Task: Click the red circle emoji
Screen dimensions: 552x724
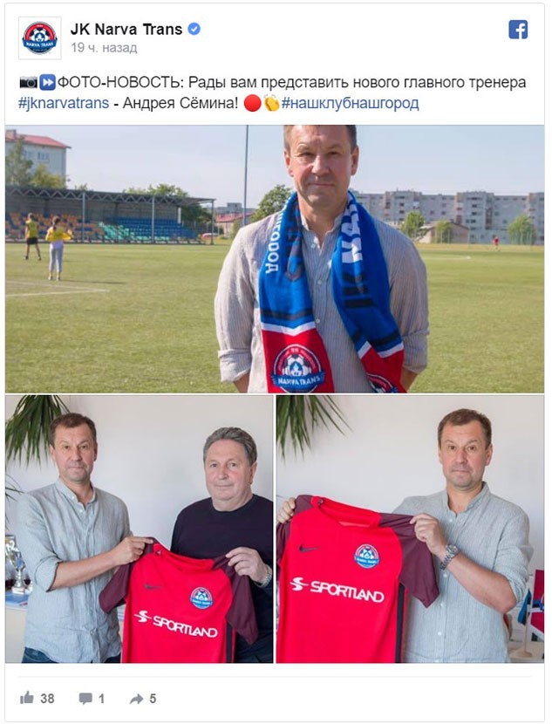Action: coord(252,103)
